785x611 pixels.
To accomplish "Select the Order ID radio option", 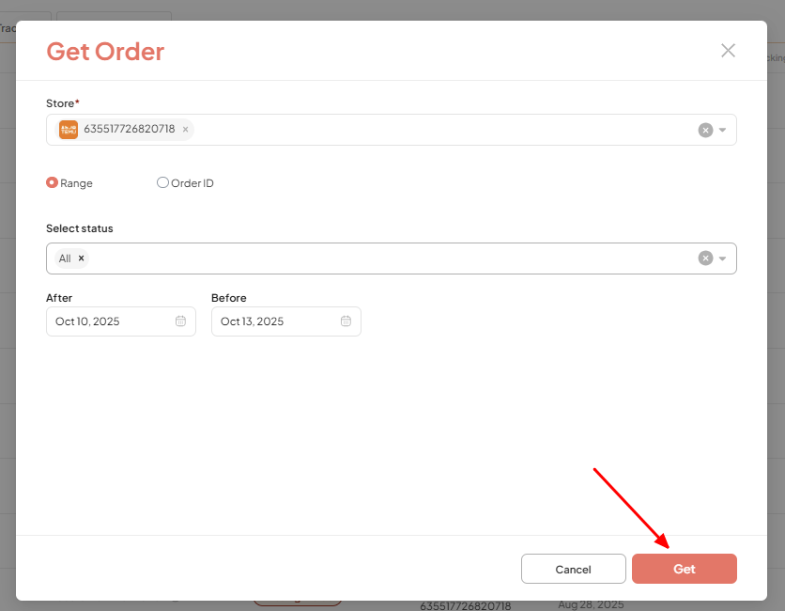I will pyautogui.click(x=162, y=183).
